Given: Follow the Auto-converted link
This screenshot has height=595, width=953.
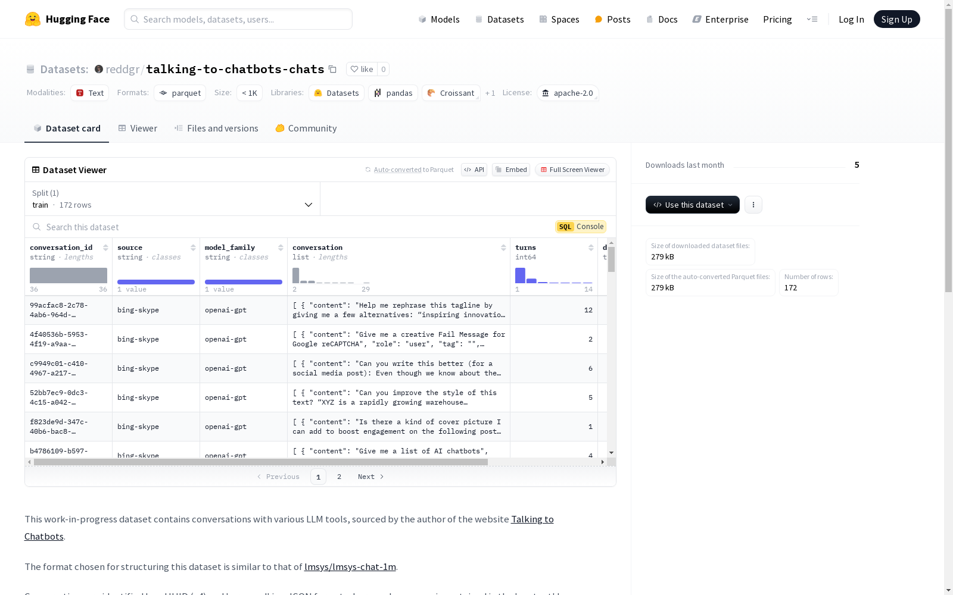Looking at the screenshot, I should pos(397,170).
